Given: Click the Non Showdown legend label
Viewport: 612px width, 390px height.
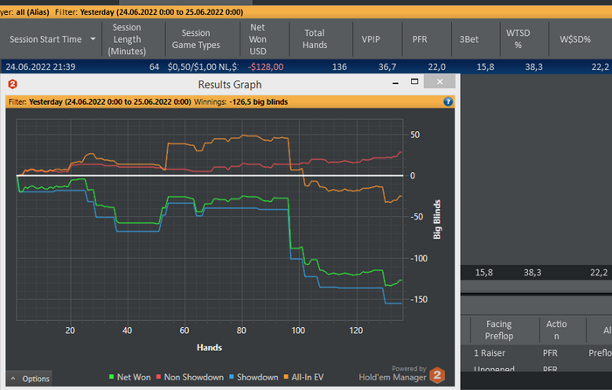Looking at the screenshot, I should coord(193,377).
